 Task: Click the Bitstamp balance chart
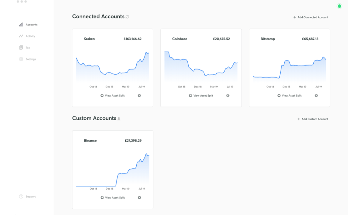click(289, 69)
